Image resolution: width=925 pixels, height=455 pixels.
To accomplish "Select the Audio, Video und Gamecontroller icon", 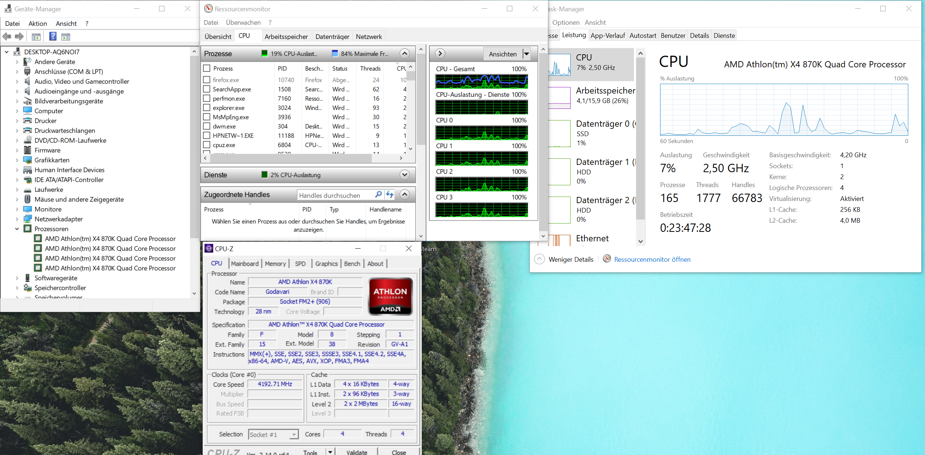I will (27, 82).
